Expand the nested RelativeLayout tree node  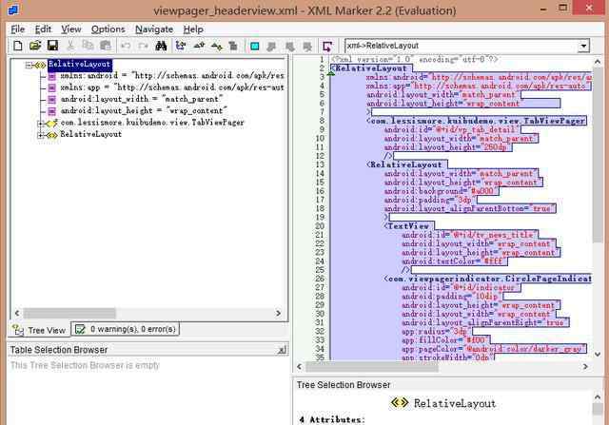click(40, 135)
